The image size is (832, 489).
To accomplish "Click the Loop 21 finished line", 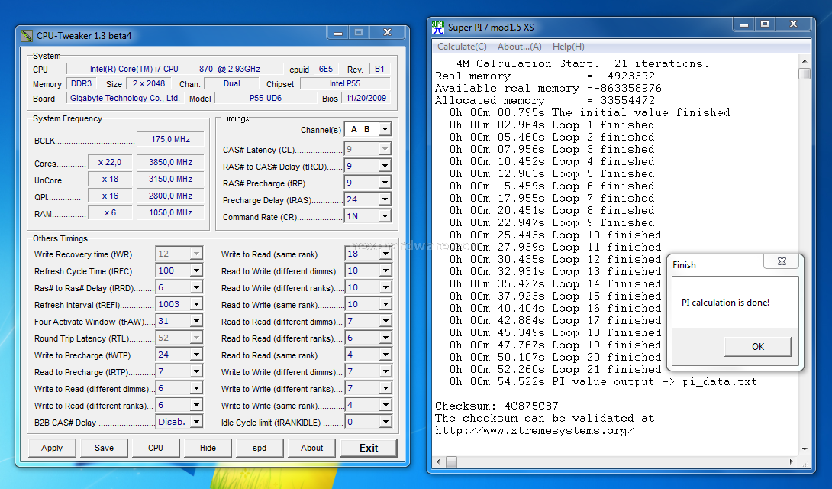I will pos(556,370).
